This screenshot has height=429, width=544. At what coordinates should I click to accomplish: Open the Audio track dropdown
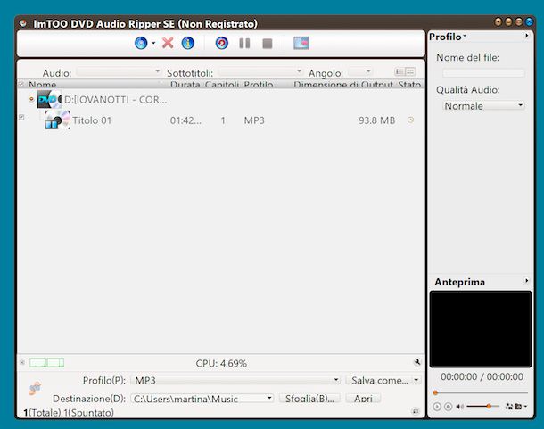(x=119, y=72)
